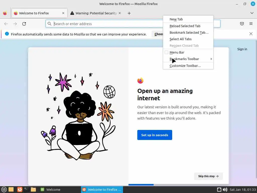This screenshot has width=257, height=193.
Task: Click Select All Tabs menu entry
Action: (x=188, y=39)
